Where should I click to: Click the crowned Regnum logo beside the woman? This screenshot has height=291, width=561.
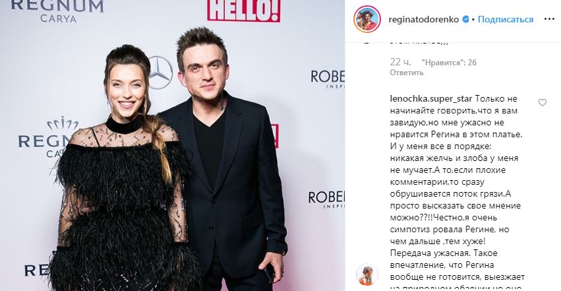(x=49, y=137)
